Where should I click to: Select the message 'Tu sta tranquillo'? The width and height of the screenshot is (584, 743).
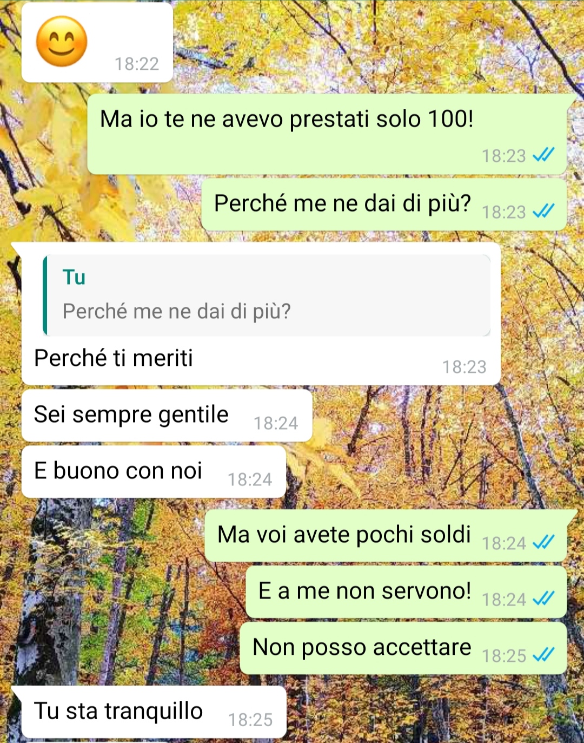pos(154,712)
